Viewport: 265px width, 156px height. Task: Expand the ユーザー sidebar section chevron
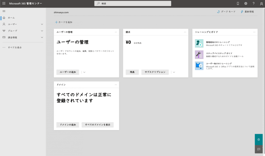(42, 24)
